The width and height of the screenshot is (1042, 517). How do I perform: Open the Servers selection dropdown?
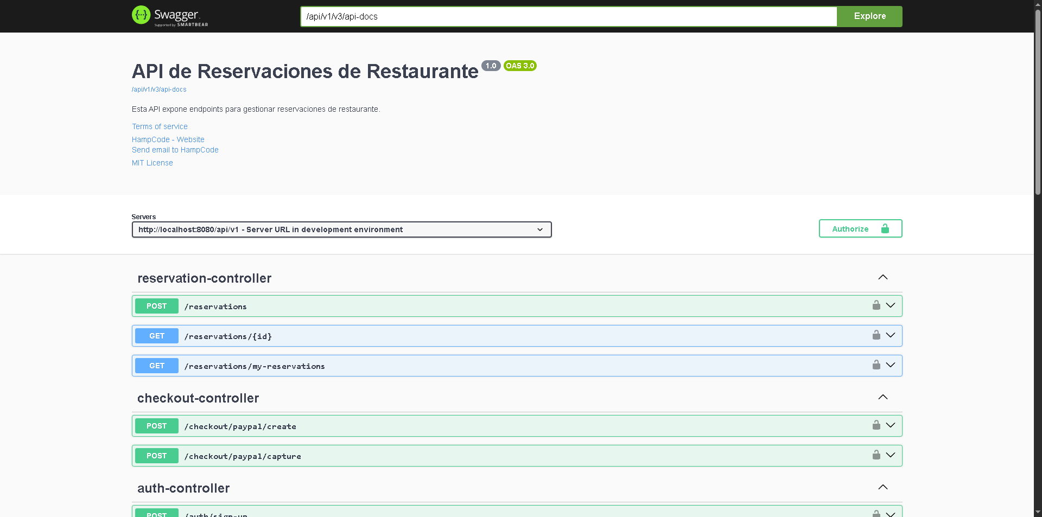pos(341,229)
